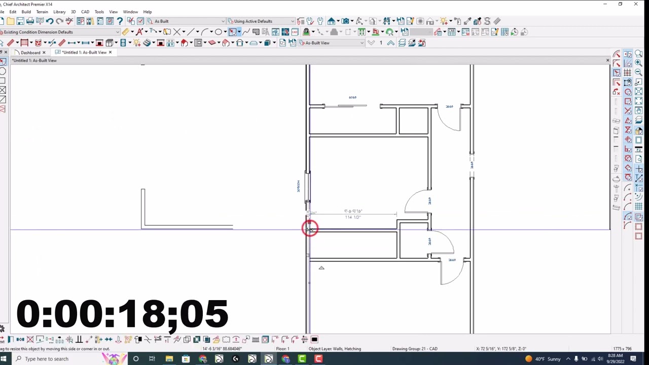649x365 pixels.
Task: Open Existing Condition Dimension Defaults dropdown
Action: point(60,32)
